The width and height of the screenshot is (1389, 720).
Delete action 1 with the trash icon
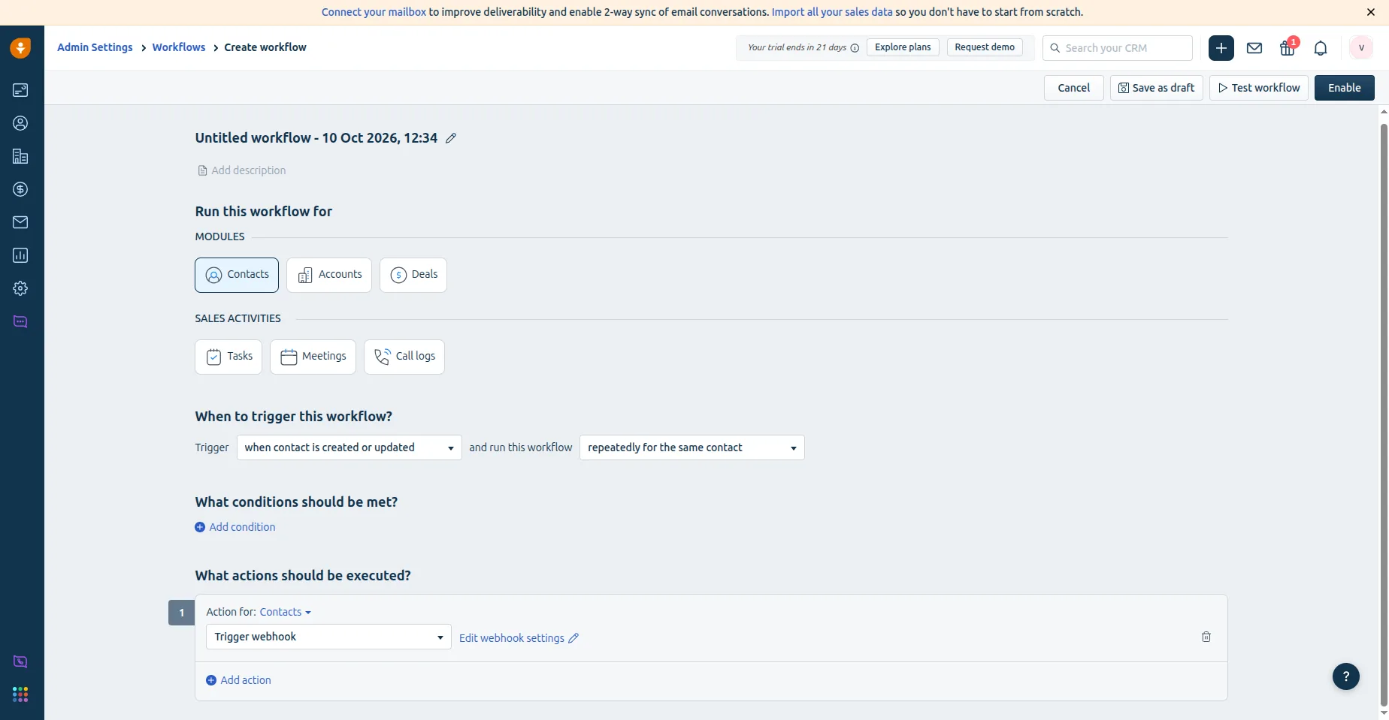(x=1206, y=637)
